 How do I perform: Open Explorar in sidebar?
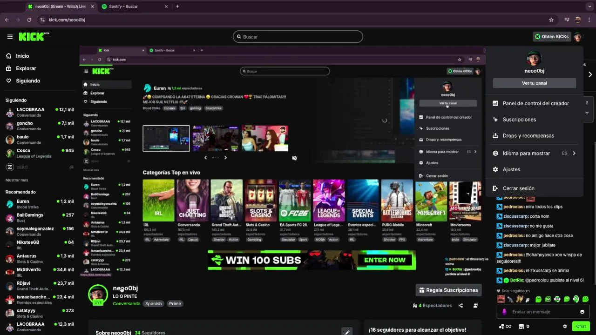pos(40,68)
